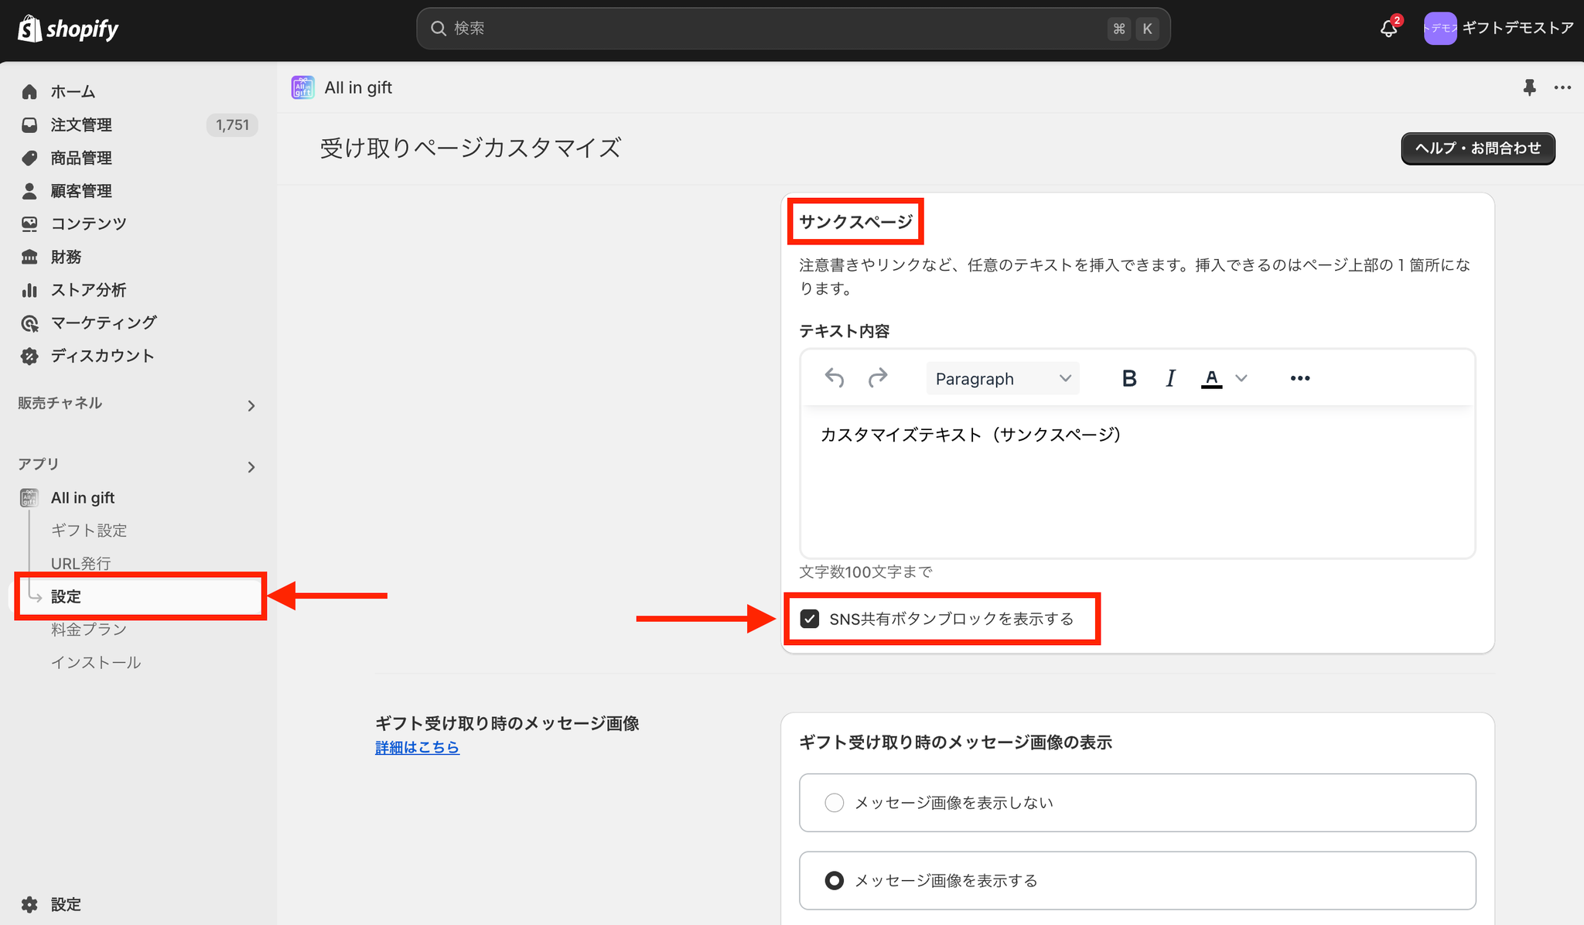1584x925 pixels.
Task: Open 注文管理 in sidebar
Action: click(x=81, y=125)
